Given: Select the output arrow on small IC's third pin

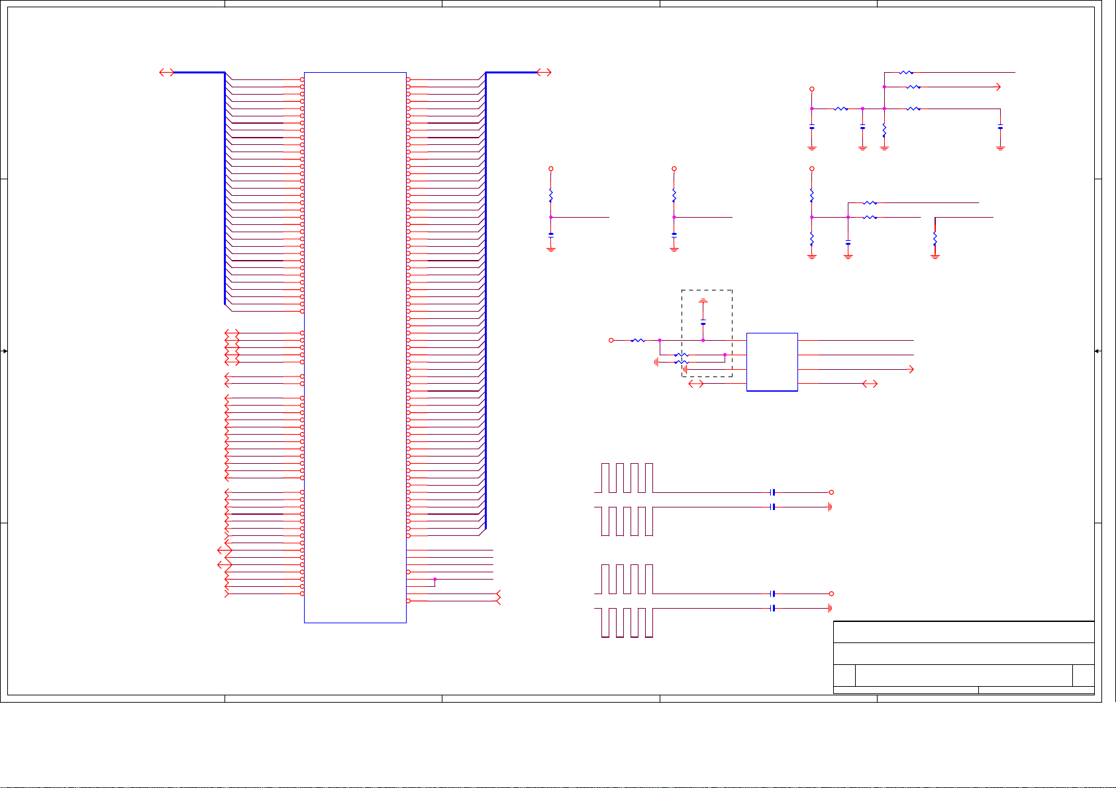Looking at the screenshot, I should pos(911,369).
